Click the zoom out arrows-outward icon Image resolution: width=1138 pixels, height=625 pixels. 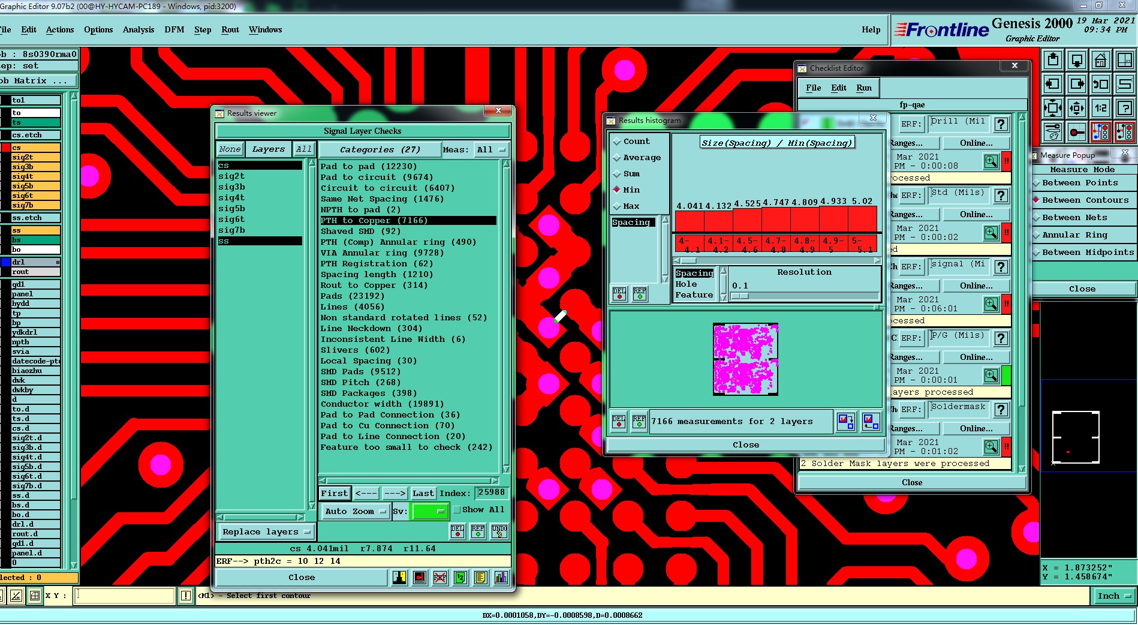1077,108
